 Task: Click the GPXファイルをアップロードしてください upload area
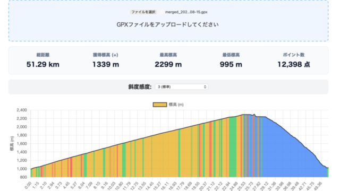tap(168, 21)
